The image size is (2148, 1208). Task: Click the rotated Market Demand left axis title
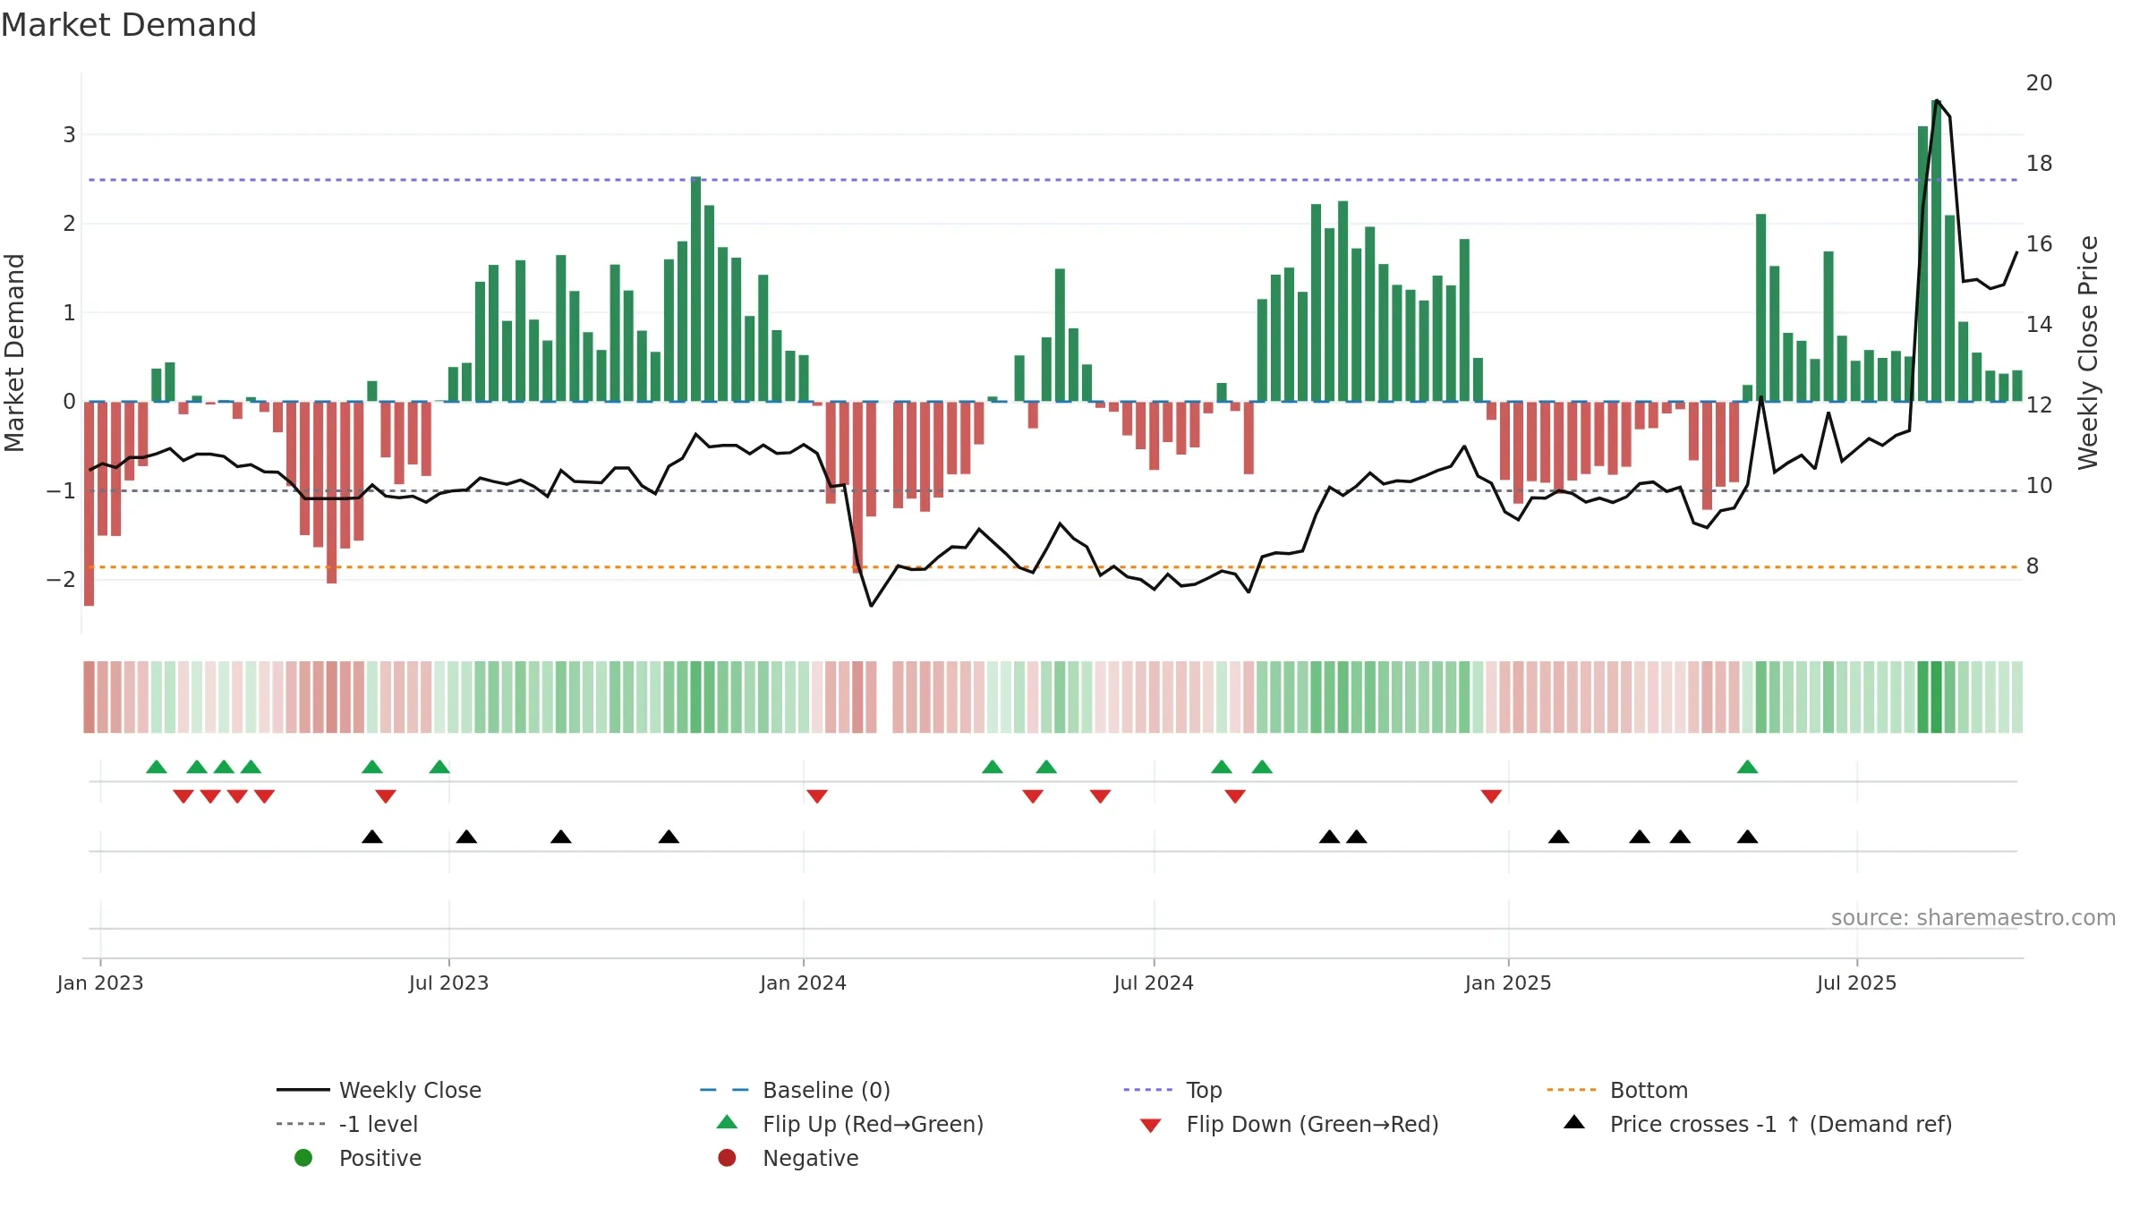14,353
